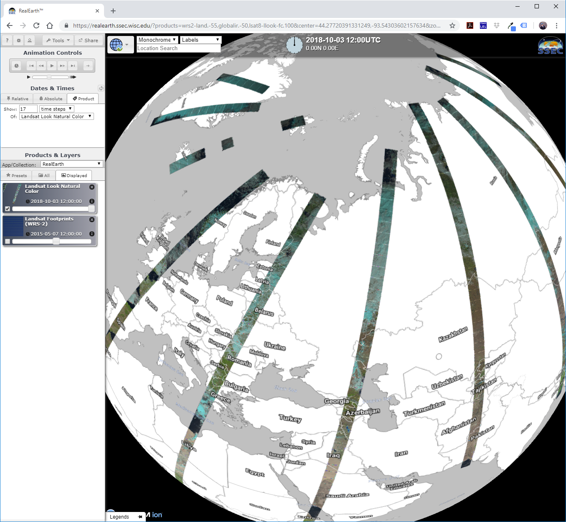The height and width of the screenshot is (522, 566).
Task: Select the Displayed tab
Action: pos(74,175)
